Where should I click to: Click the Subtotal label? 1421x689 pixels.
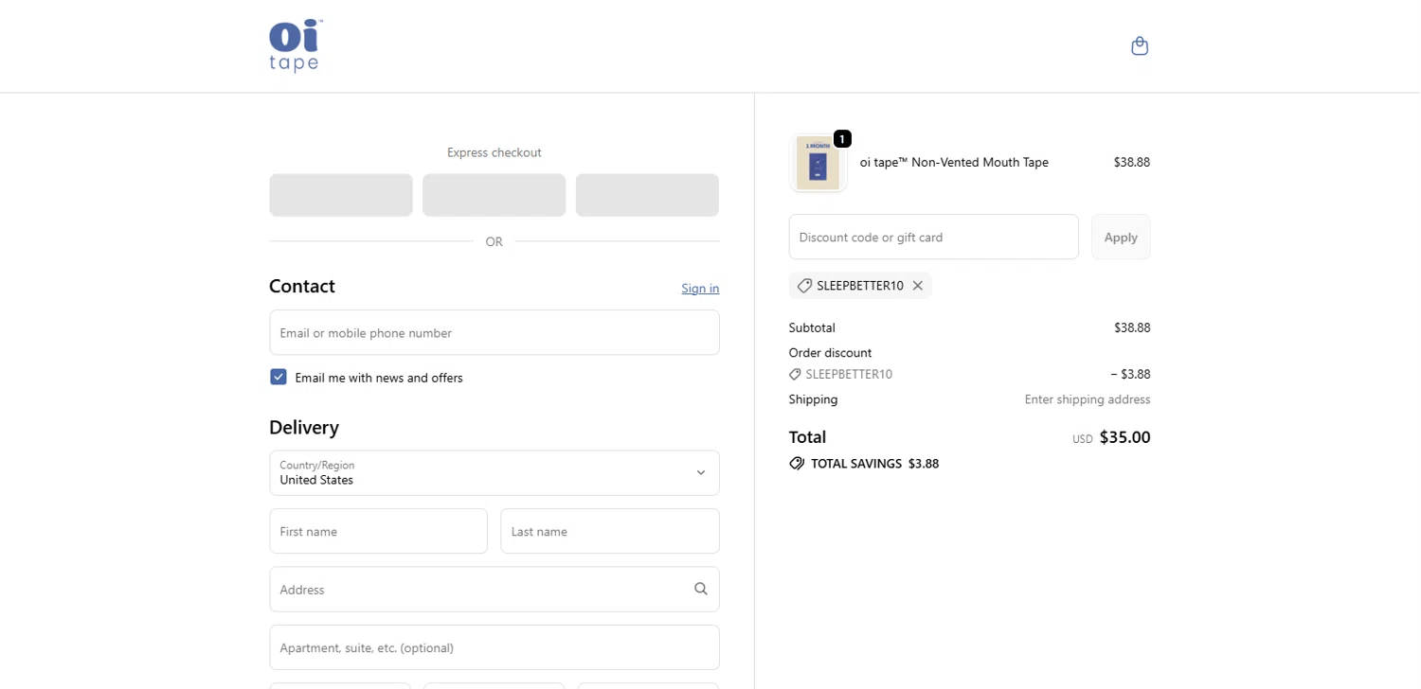pyautogui.click(x=812, y=328)
